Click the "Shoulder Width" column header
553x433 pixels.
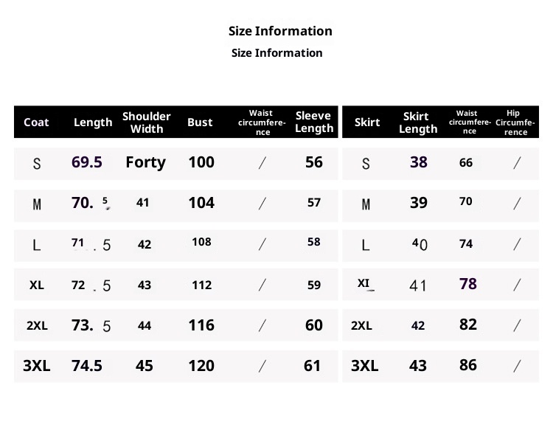tap(146, 122)
